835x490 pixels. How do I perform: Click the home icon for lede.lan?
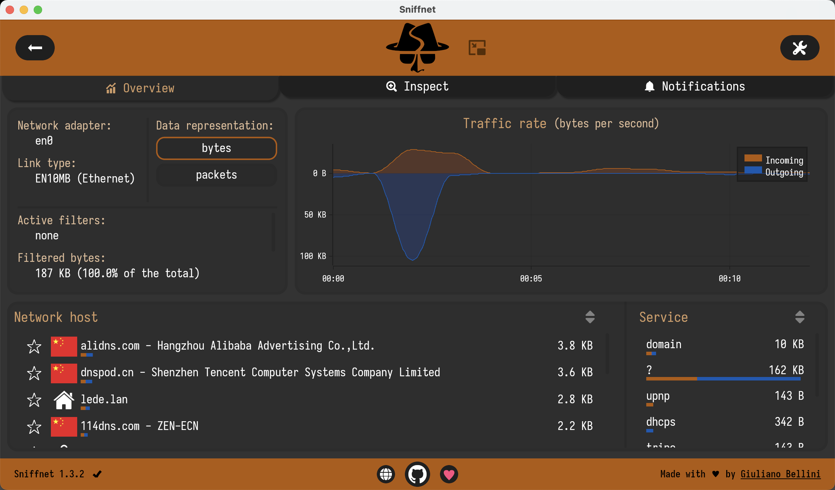[64, 400]
